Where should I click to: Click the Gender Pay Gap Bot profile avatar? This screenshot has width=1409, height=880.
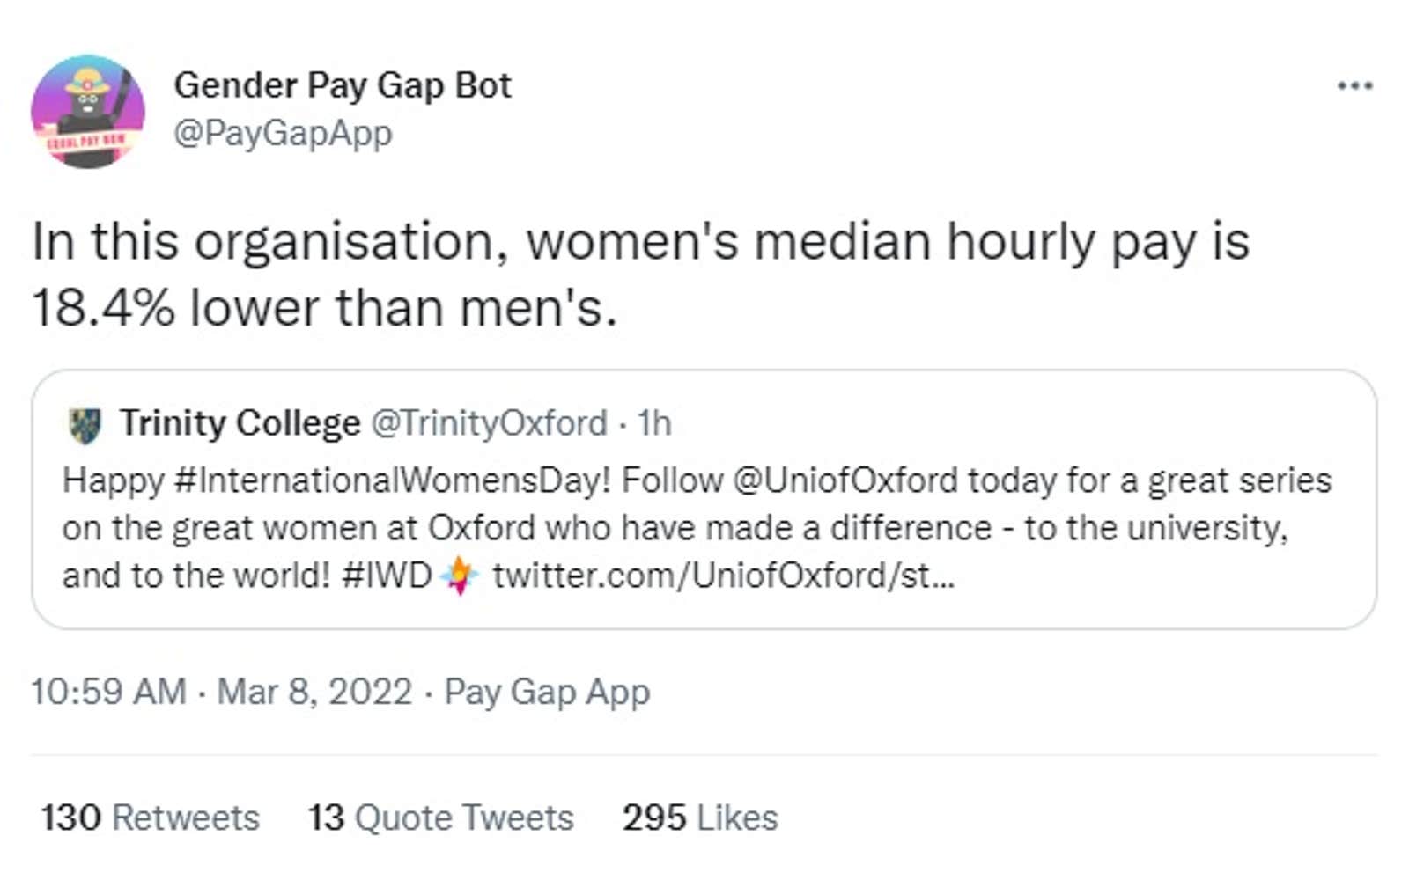[x=91, y=110]
